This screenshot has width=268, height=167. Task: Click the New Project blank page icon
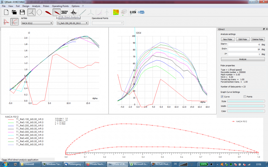(x=6, y=12)
